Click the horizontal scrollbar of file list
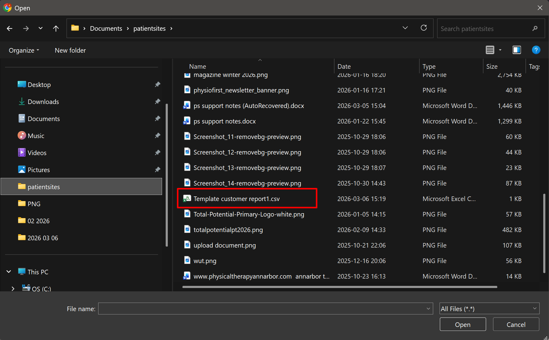Viewport: 549px width, 340px height. point(340,287)
